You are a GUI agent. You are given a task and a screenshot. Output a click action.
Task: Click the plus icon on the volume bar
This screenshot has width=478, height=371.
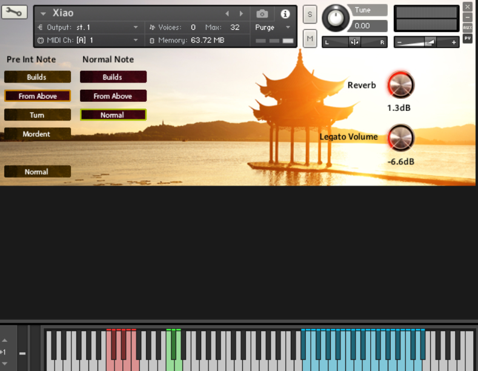pyautogui.click(x=454, y=42)
